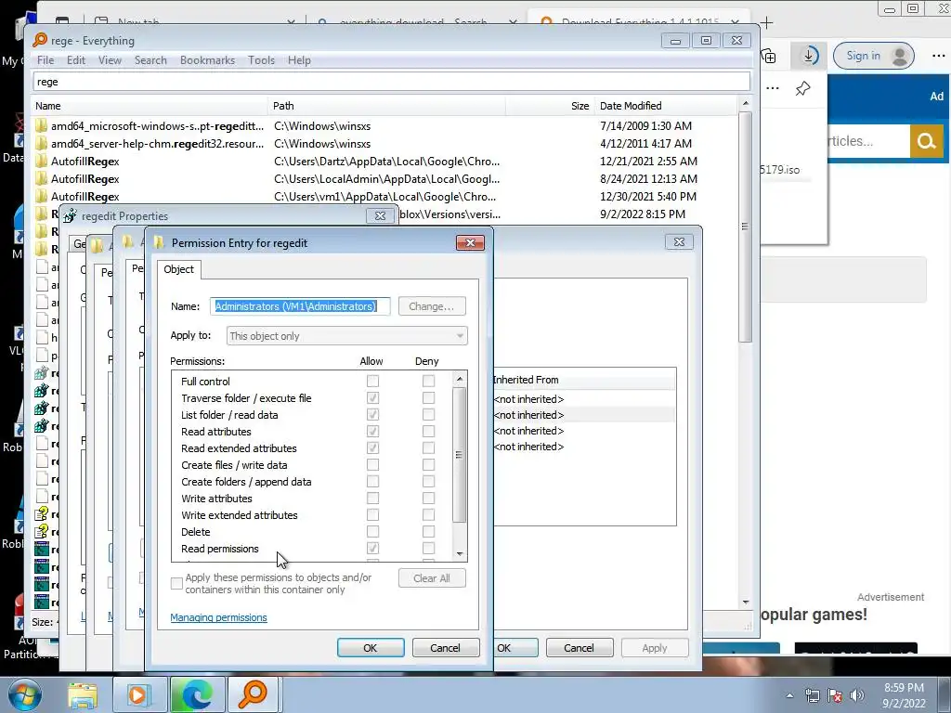This screenshot has height=713, width=951.
Task: Click the Change... button
Action: (432, 306)
